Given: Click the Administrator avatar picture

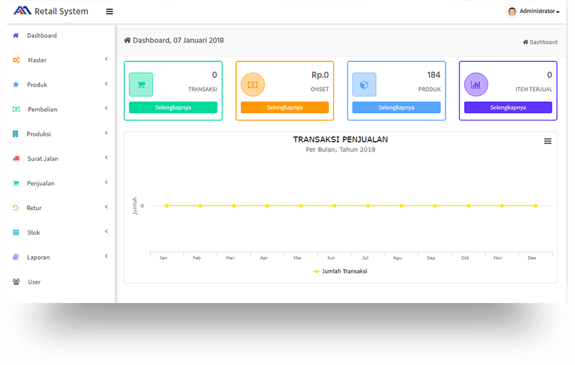Looking at the screenshot, I should [x=512, y=12].
